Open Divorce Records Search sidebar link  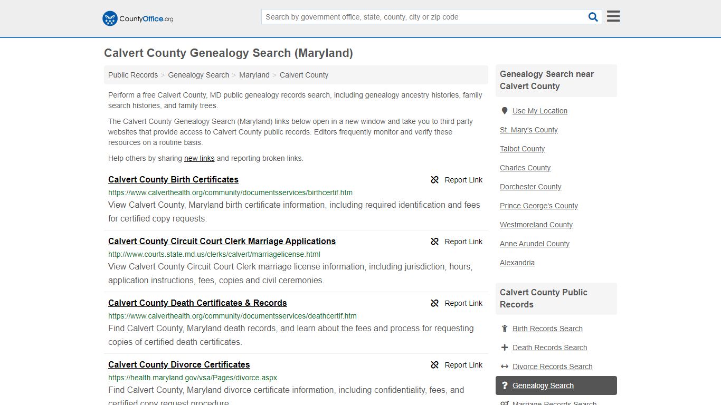click(552, 367)
